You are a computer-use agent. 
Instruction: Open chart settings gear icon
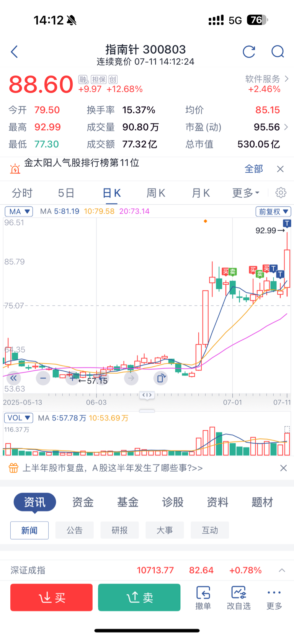point(281,192)
